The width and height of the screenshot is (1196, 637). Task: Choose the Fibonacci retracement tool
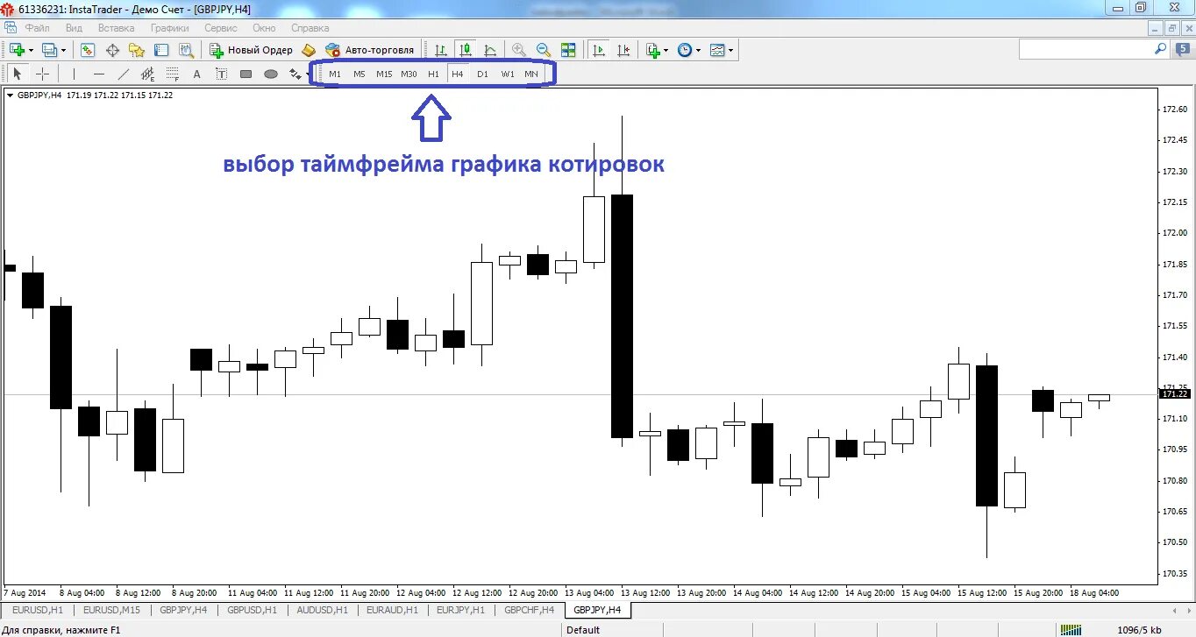(x=173, y=74)
